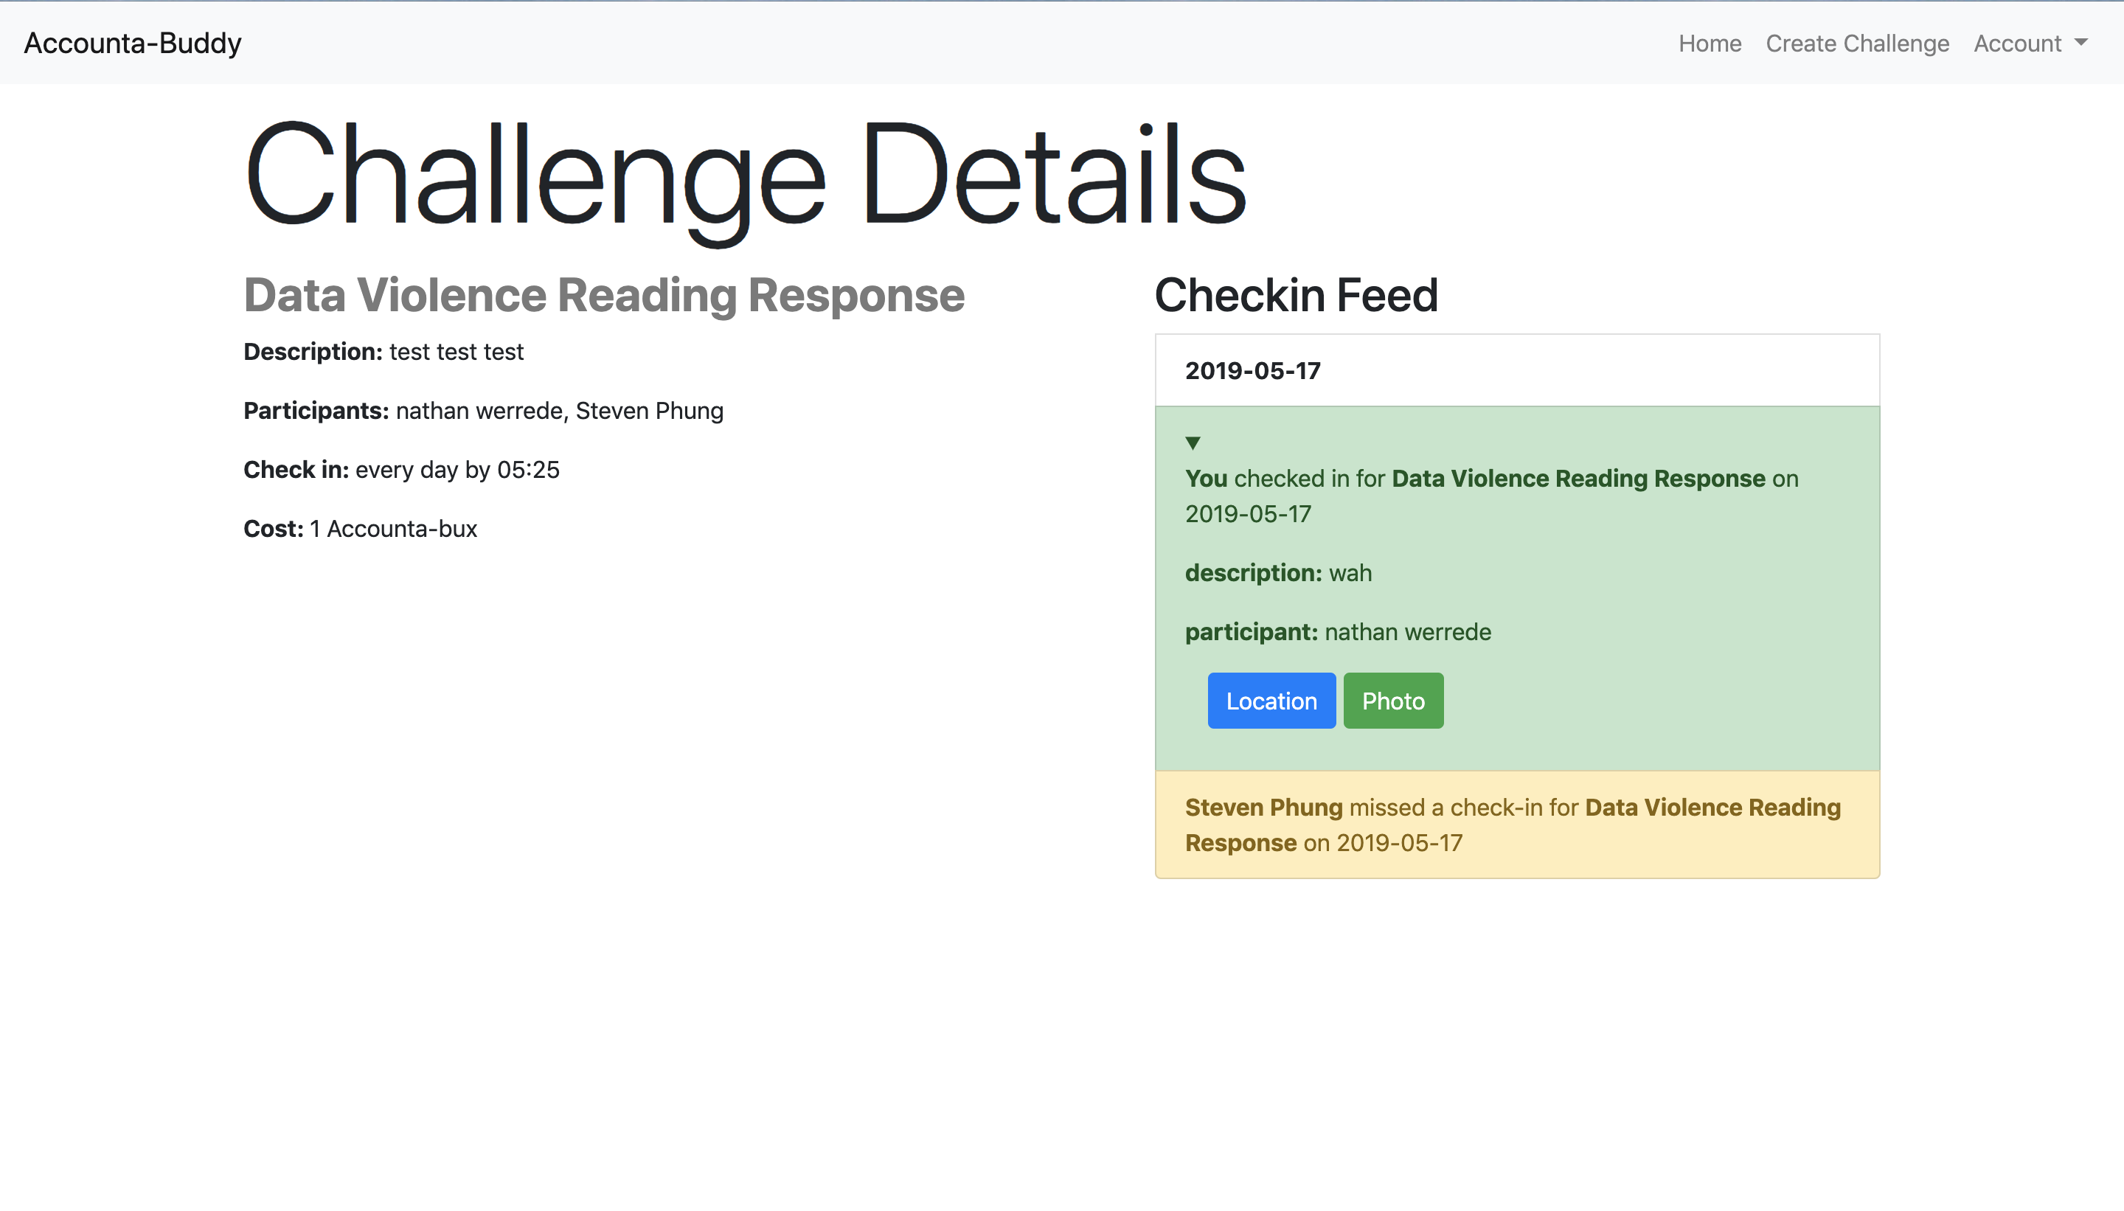Image resolution: width=2124 pixels, height=1211 pixels.
Task: Click the challenge Description text line
Action: tap(383, 352)
